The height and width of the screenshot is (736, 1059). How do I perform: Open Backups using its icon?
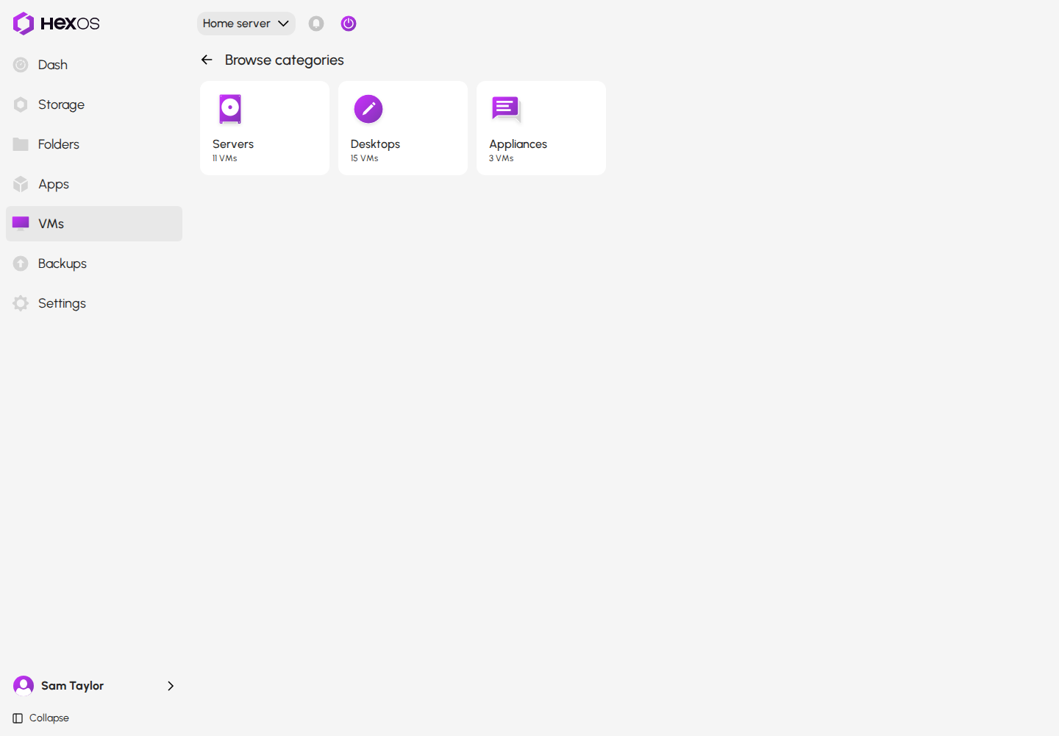coord(21,263)
